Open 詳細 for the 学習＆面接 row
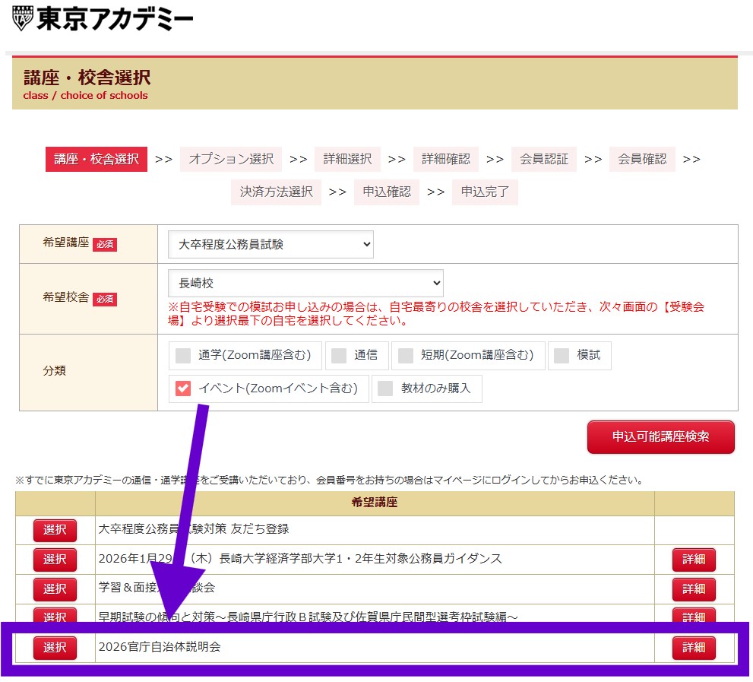Viewport: 753px width, 682px height. point(693,588)
